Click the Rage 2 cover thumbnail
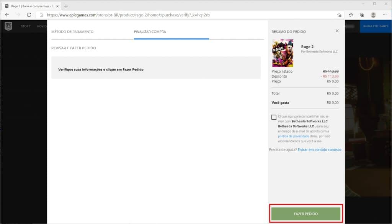The image size is (392, 224). point(283,53)
